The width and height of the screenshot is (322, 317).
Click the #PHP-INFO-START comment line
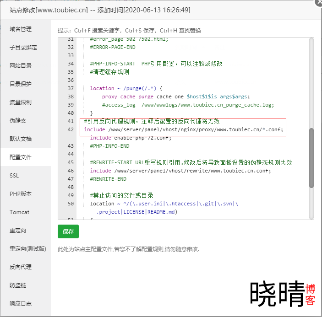[x=156, y=64]
